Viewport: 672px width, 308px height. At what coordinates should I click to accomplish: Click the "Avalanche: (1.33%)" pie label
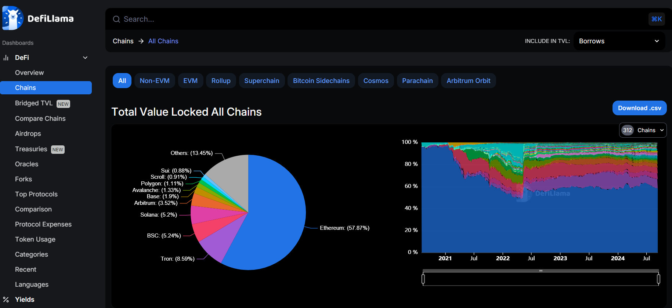click(x=156, y=190)
